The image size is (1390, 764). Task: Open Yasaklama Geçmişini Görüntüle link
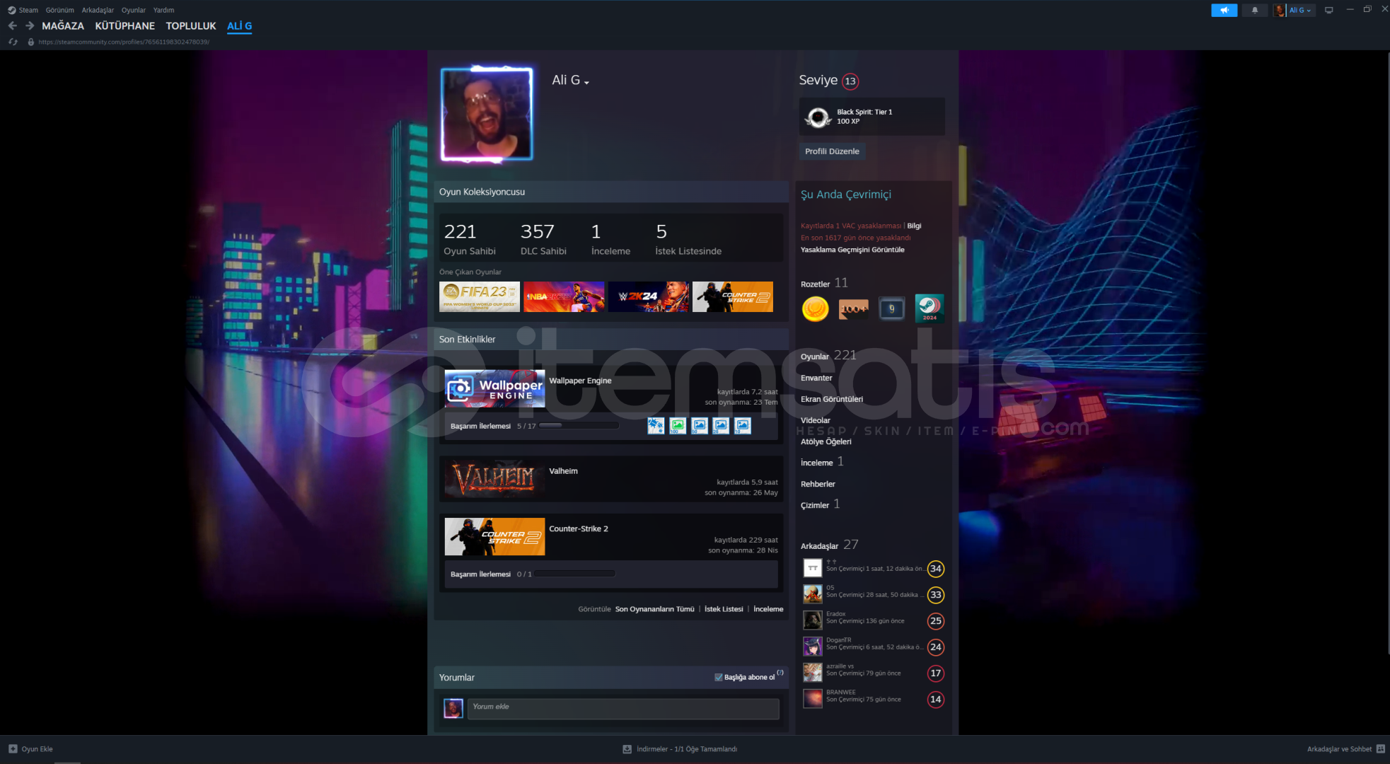[x=852, y=250]
